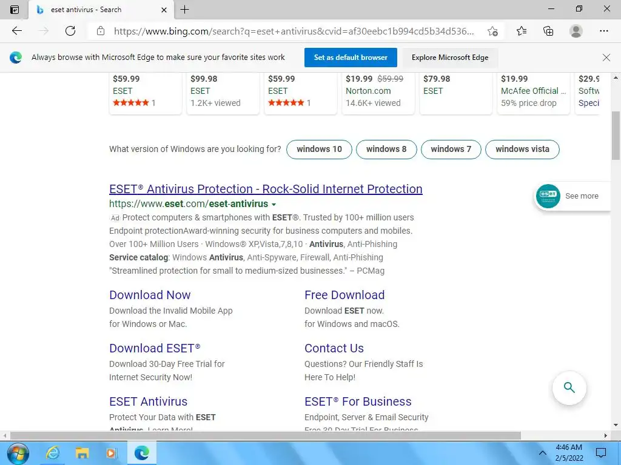Open a new tab with the plus button
This screenshot has width=621, height=465.
pos(184,10)
